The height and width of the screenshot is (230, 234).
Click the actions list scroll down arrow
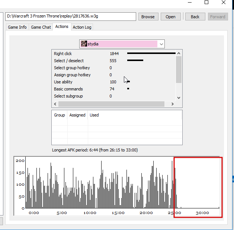pyautogui.click(x=179, y=98)
